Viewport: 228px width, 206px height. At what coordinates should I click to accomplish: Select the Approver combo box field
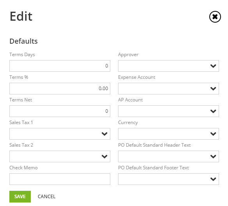point(168,66)
